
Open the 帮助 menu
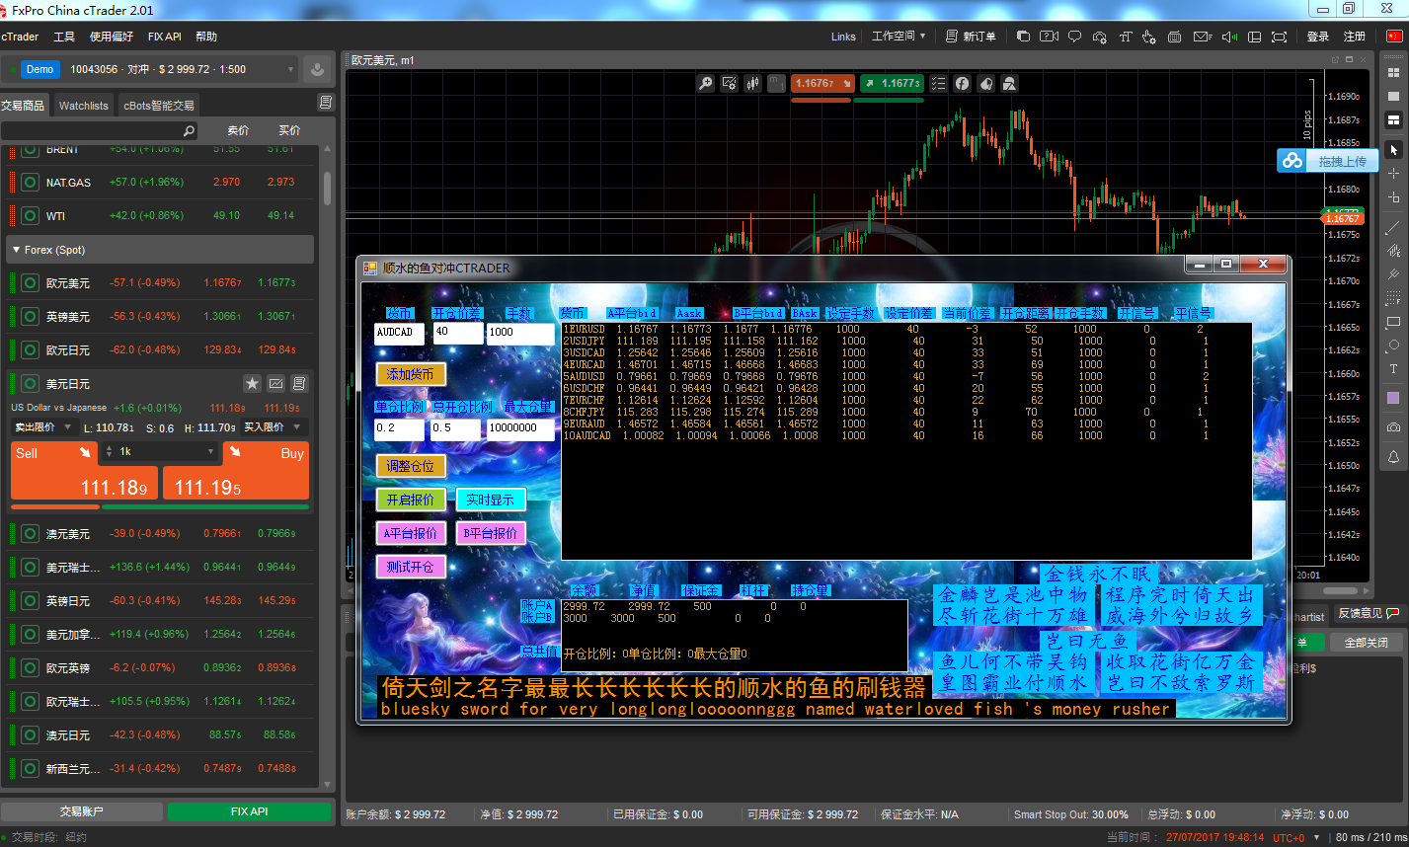(x=206, y=37)
